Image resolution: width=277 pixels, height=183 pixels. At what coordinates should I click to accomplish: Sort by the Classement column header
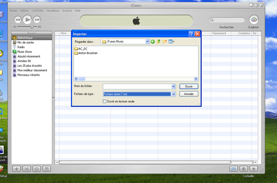point(221,33)
